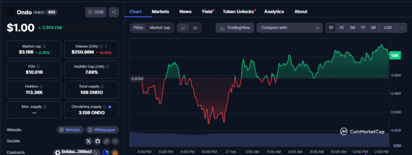
Task: Open the chart more options ellipsis
Action: pyautogui.click(x=402, y=28)
